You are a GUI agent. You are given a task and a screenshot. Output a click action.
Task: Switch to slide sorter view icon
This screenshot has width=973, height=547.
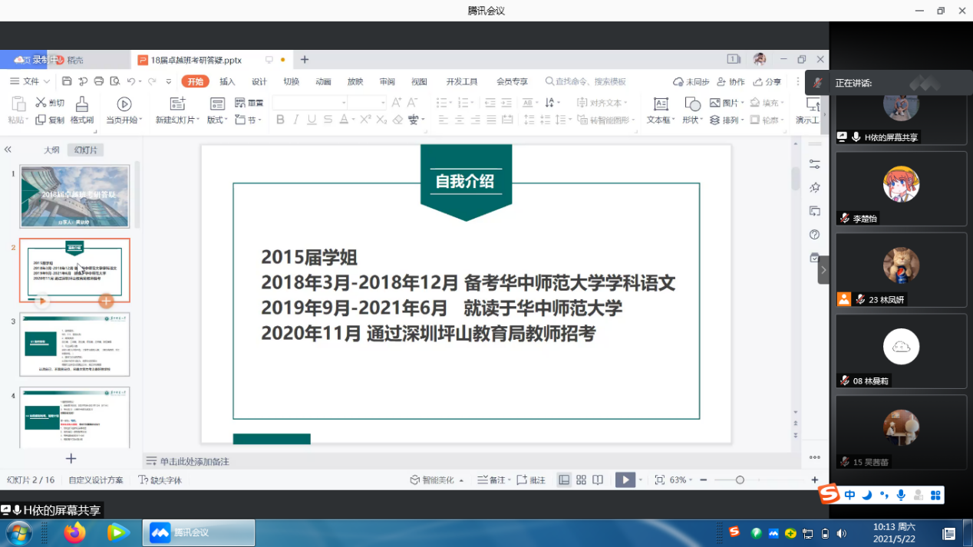[x=581, y=480]
